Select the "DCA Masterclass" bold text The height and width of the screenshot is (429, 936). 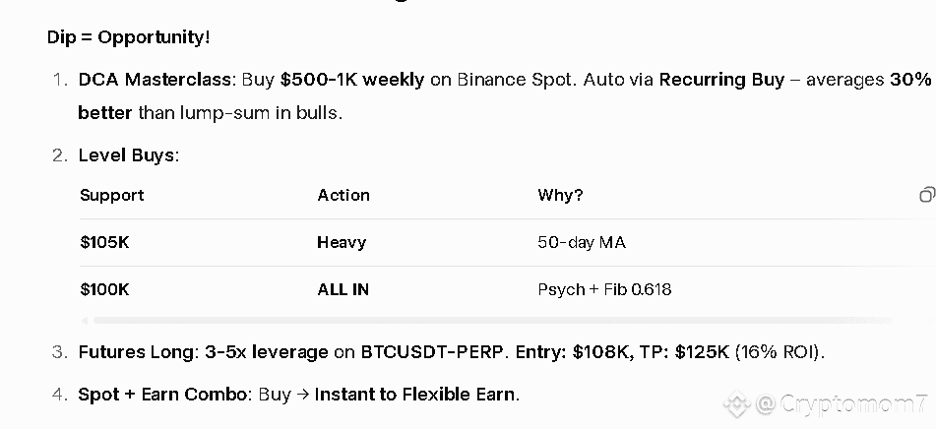pyautogui.click(x=156, y=79)
